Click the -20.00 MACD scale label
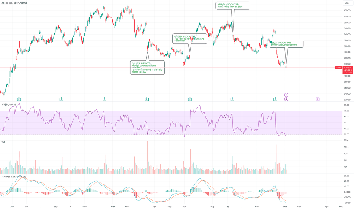Viewport: 354px width, 209px height. (346, 203)
